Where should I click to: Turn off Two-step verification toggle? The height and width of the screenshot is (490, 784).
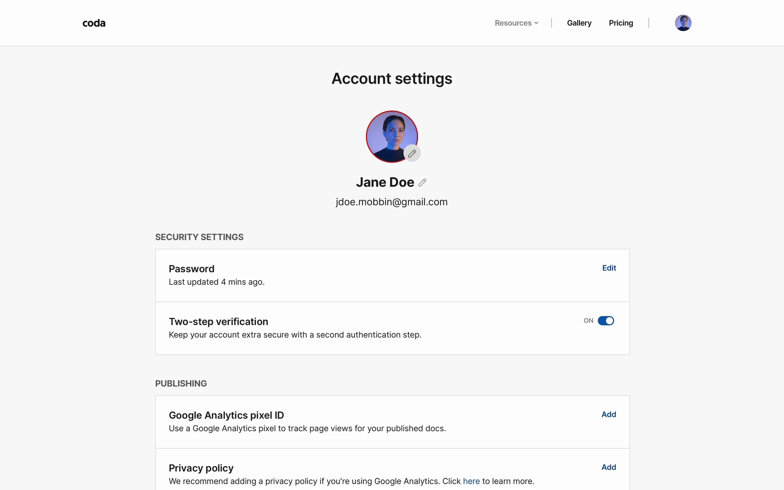pyautogui.click(x=606, y=321)
